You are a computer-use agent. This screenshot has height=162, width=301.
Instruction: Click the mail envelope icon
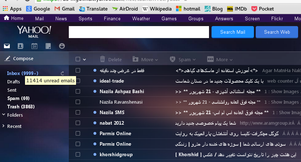(7, 46)
